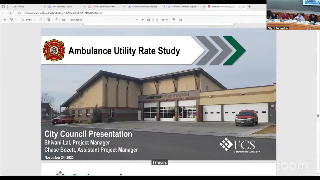
Task: Pick the Erase tool
Action: [x=41, y=19]
